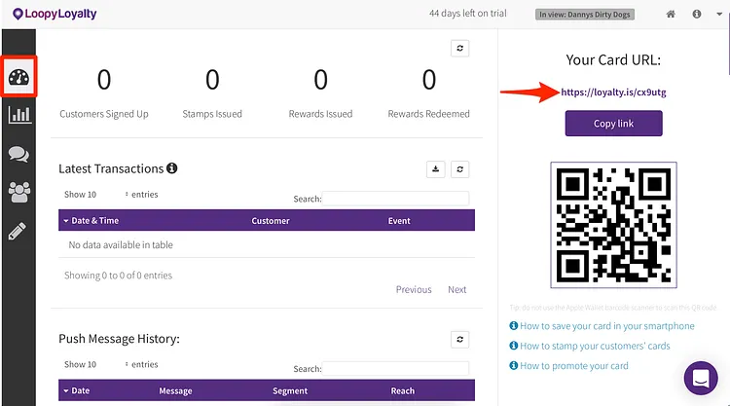Click the LoopyLoyalty logo
The height and width of the screenshot is (406, 730).
55,14
